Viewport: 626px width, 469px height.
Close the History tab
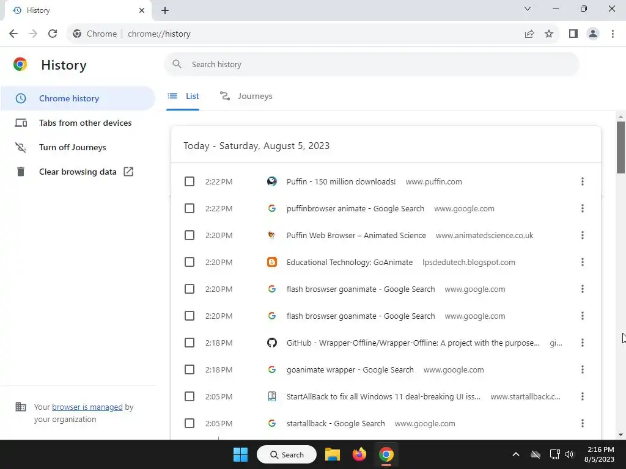click(x=142, y=10)
